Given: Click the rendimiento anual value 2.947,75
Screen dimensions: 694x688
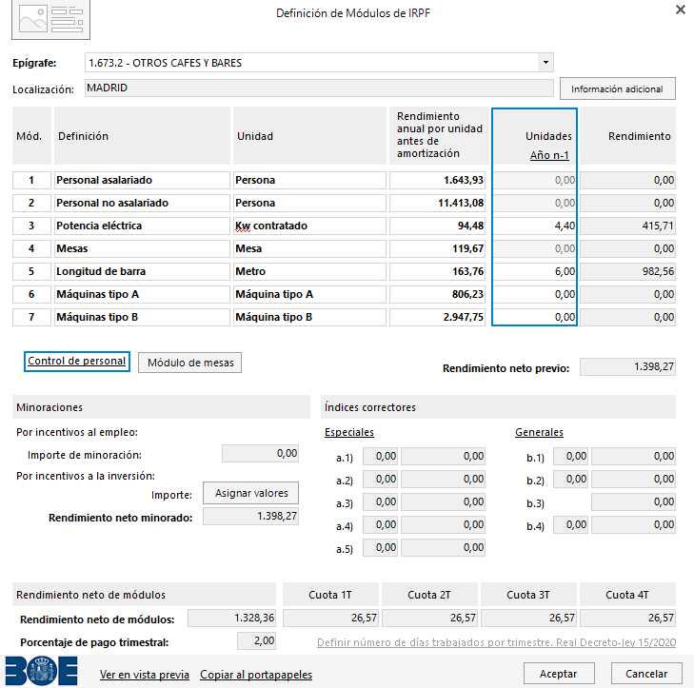Looking at the screenshot, I should tap(437, 317).
